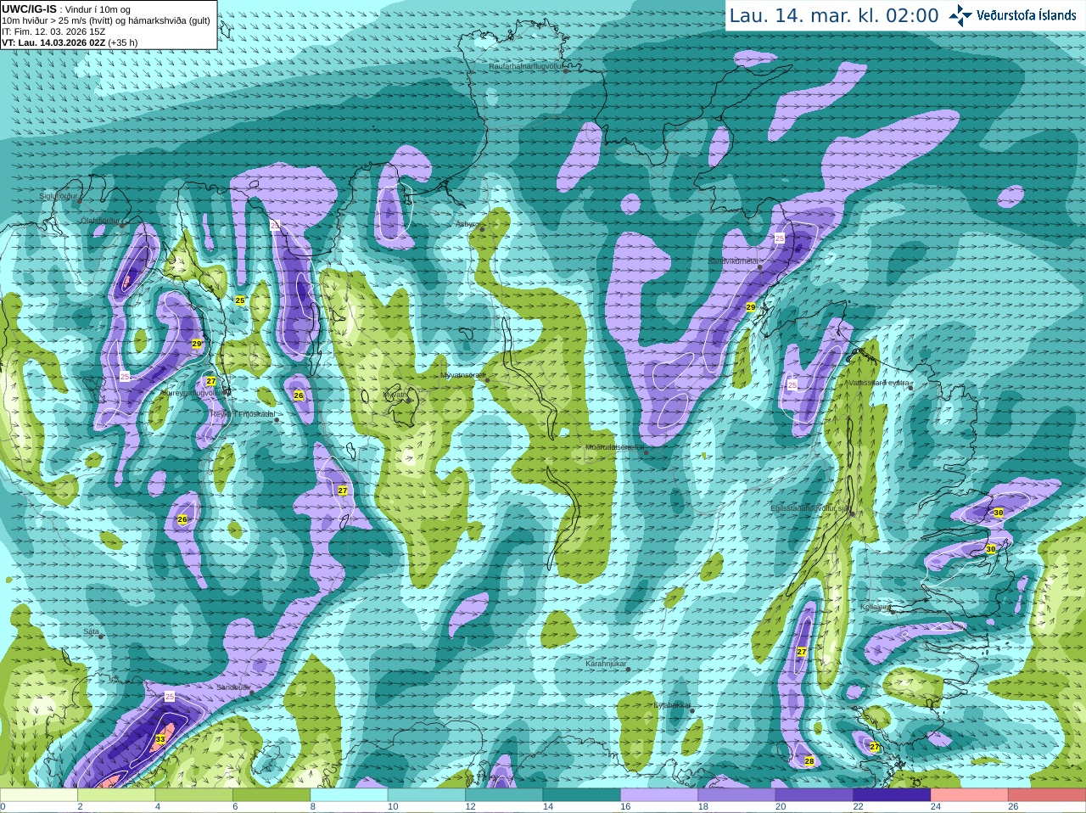Click the 6–8 m/s legend color swatch
Image resolution: width=1086 pixels, height=813 pixels.
point(271,795)
